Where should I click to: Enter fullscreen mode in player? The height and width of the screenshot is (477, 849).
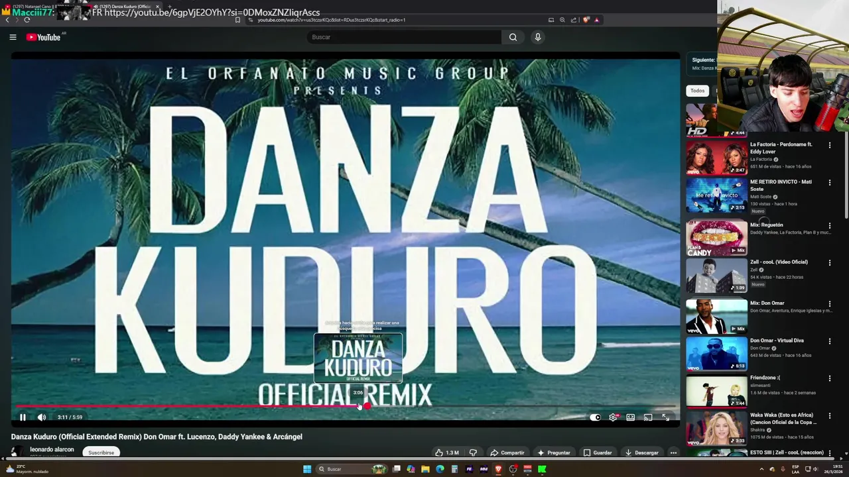665,417
